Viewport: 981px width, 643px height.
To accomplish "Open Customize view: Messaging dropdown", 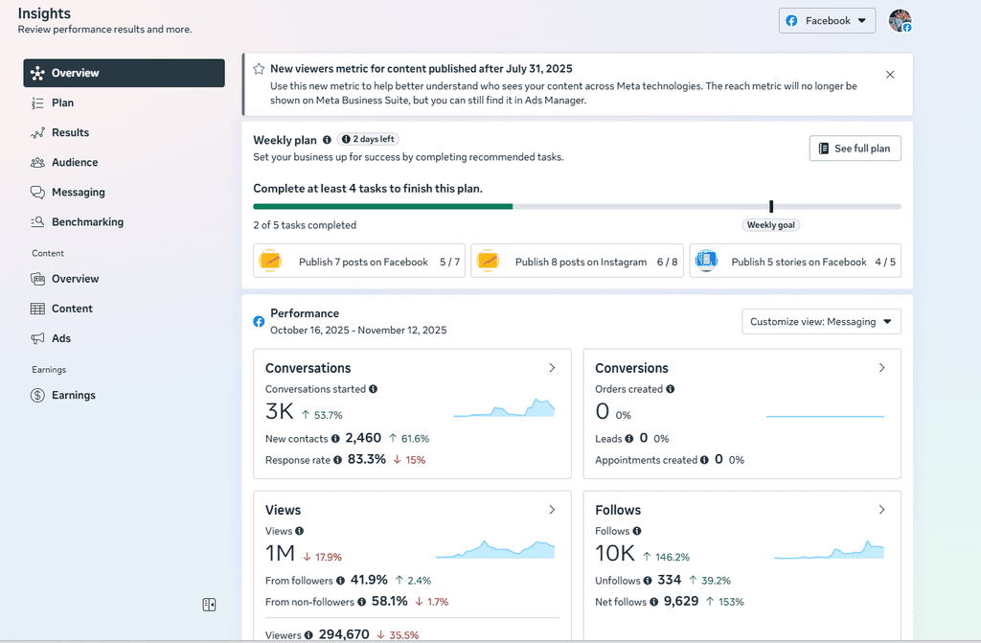I will click(821, 322).
